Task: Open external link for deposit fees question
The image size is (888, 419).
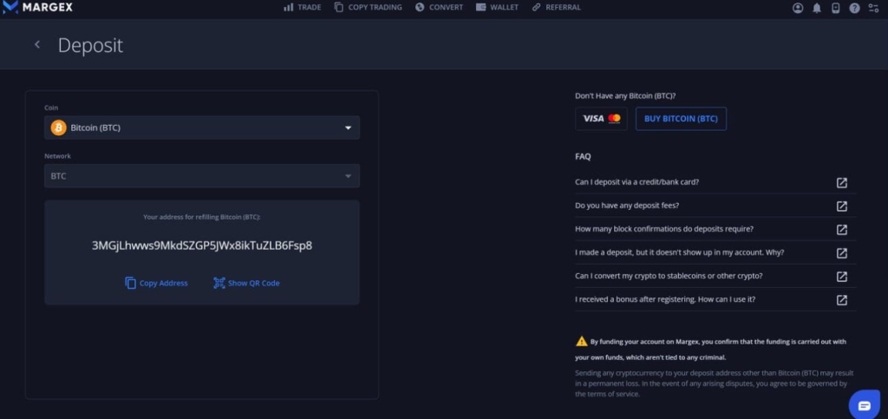Action: click(x=841, y=206)
